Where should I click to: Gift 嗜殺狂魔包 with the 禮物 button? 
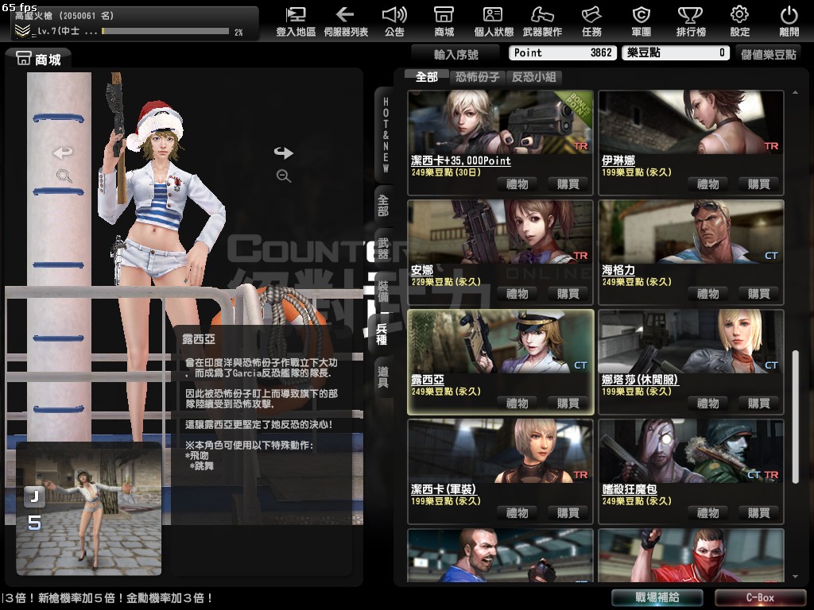coord(708,513)
